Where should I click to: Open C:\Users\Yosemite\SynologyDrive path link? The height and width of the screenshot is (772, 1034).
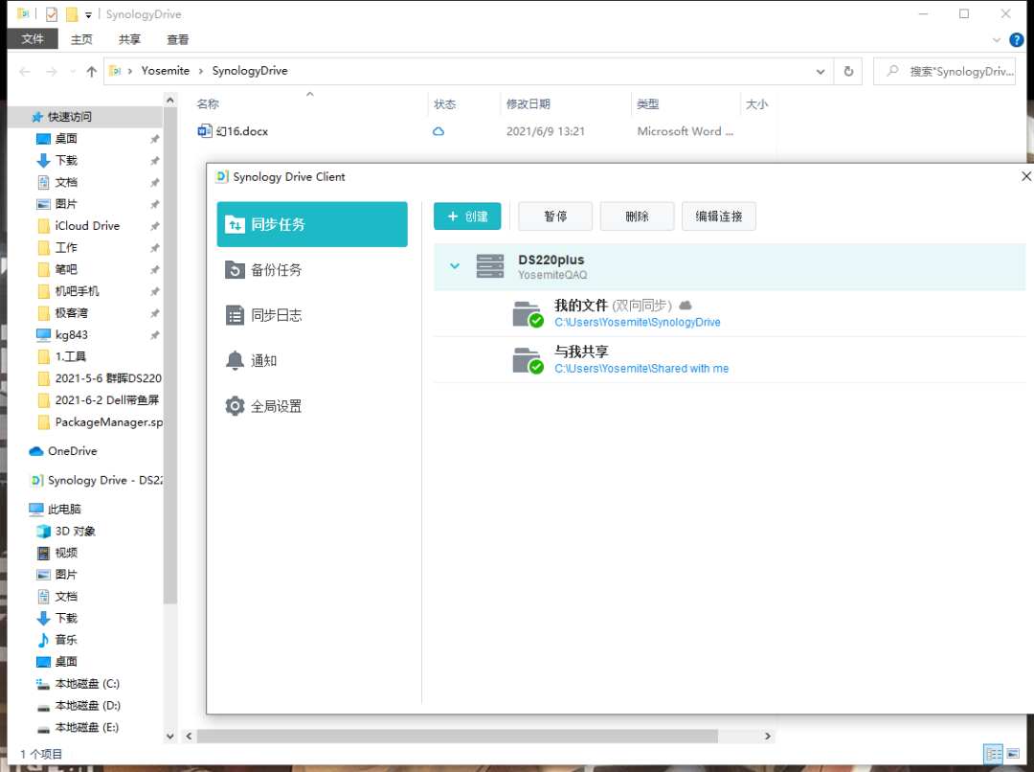[638, 323]
